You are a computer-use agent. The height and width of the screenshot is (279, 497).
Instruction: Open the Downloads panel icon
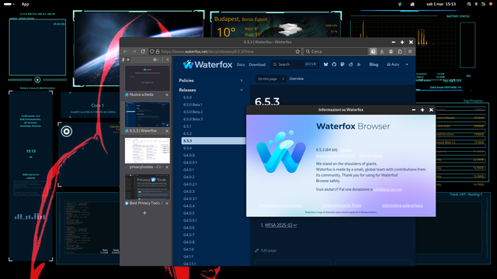coord(382,52)
